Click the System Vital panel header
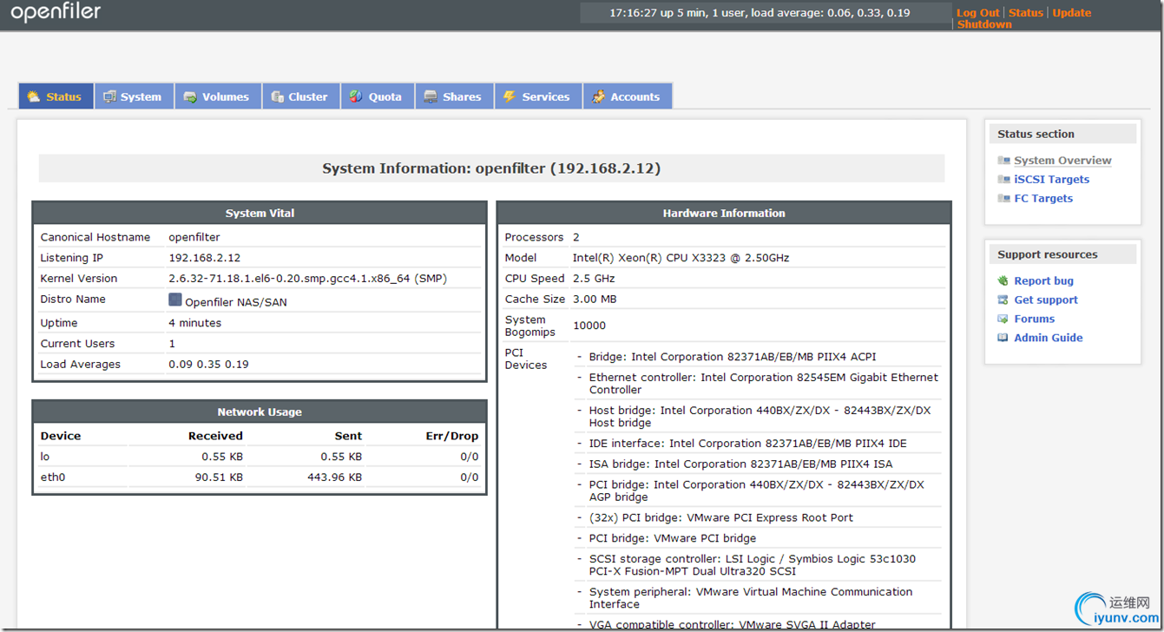Viewport: 1164px width, 632px height. click(260, 214)
